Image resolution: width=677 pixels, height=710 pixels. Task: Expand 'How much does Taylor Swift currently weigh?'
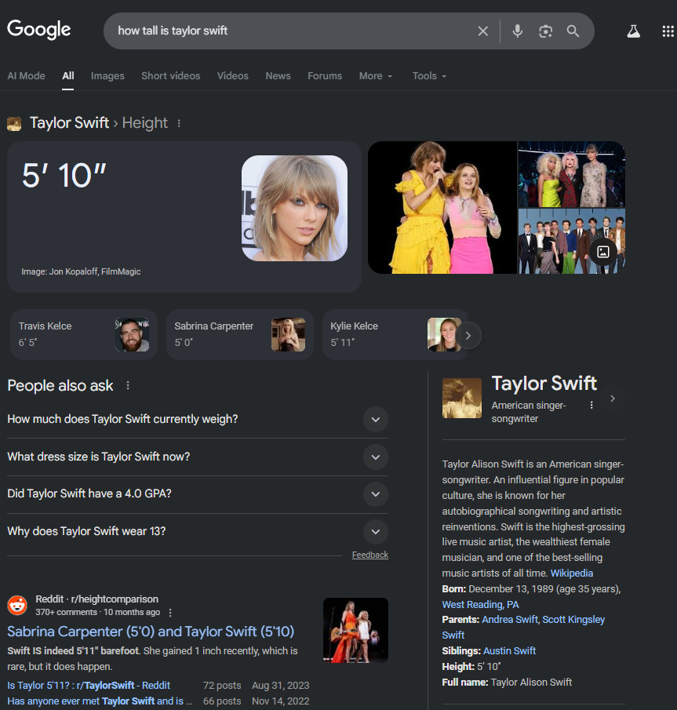(198, 419)
